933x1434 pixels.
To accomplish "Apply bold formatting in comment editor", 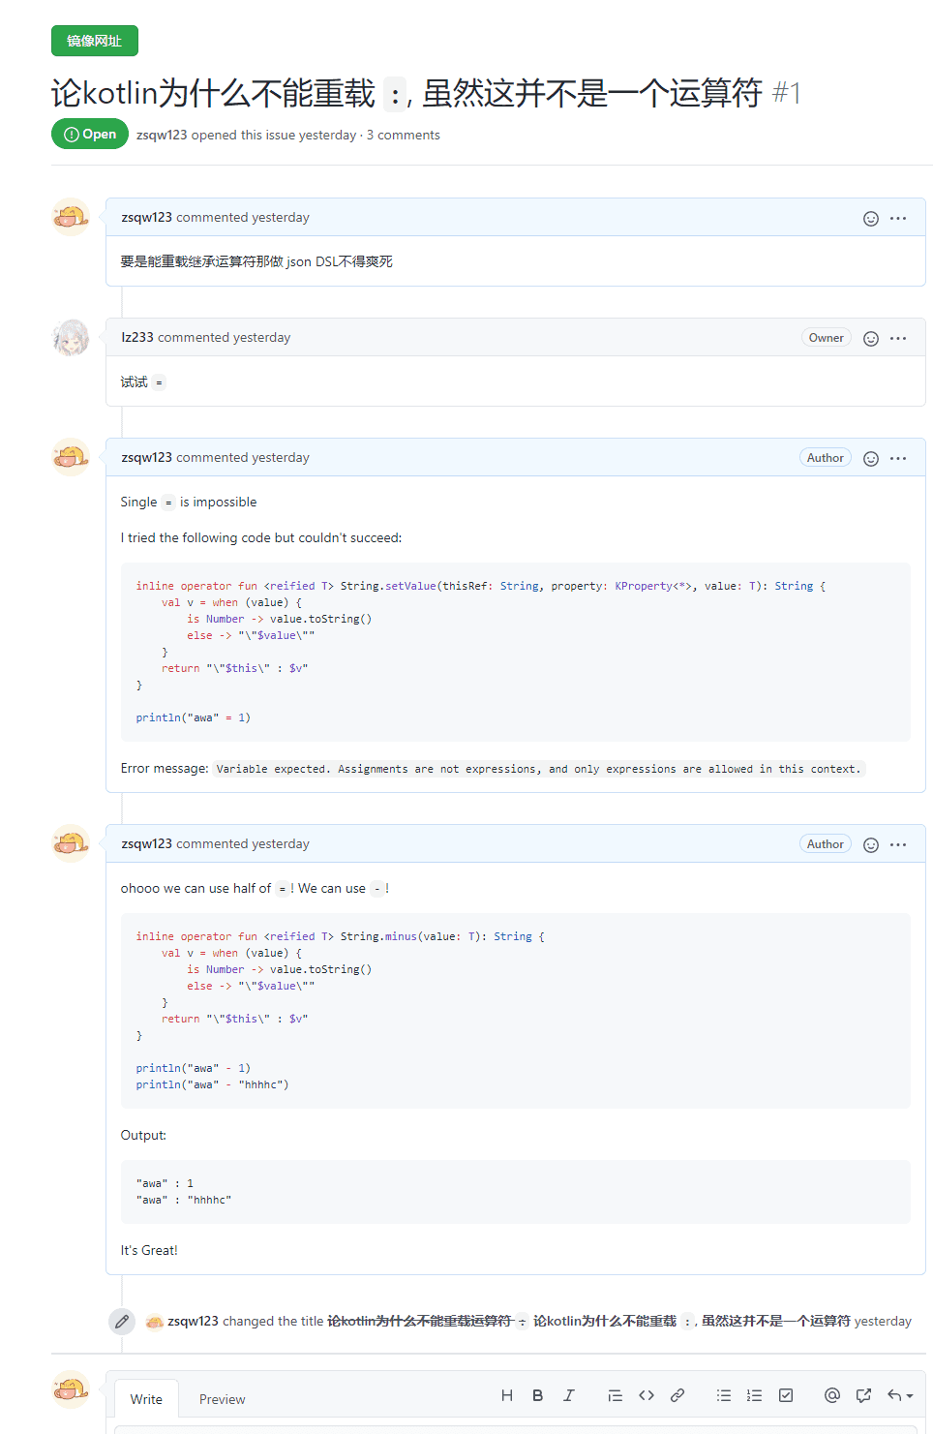I will [x=537, y=1395].
